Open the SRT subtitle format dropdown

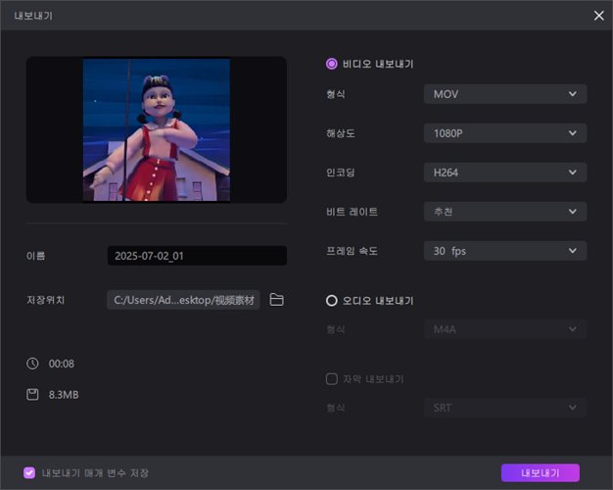coord(505,408)
